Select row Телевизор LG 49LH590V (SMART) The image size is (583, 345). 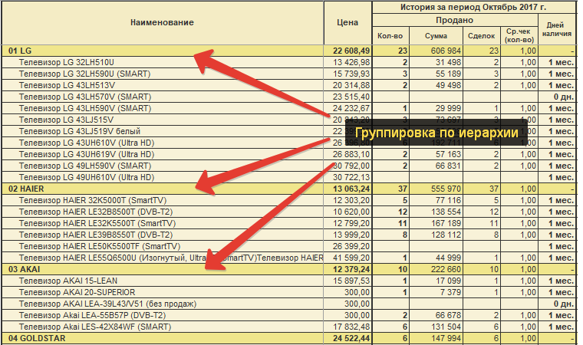[289, 166]
